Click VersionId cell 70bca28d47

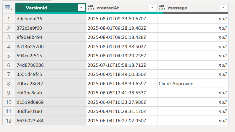point(51,83)
